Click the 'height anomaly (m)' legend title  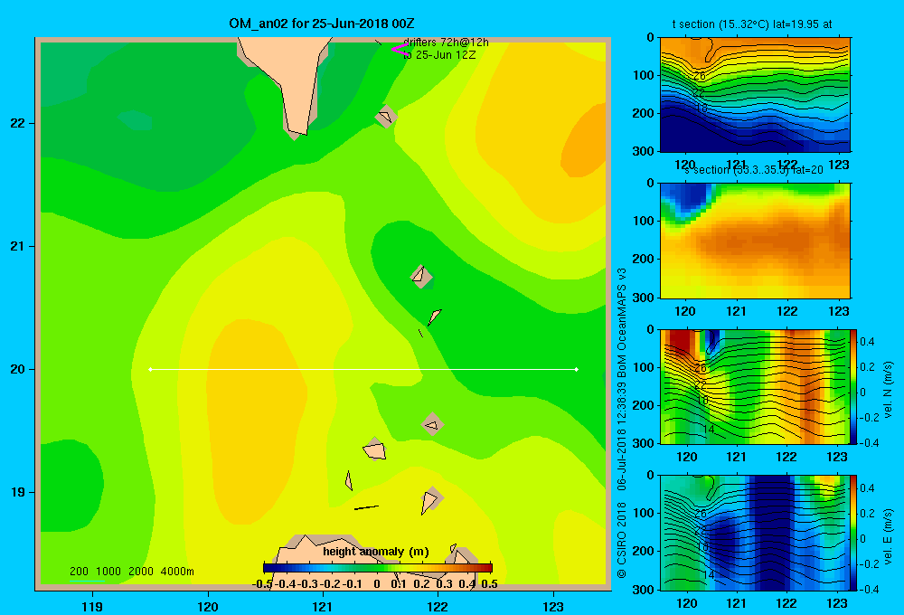click(x=376, y=552)
